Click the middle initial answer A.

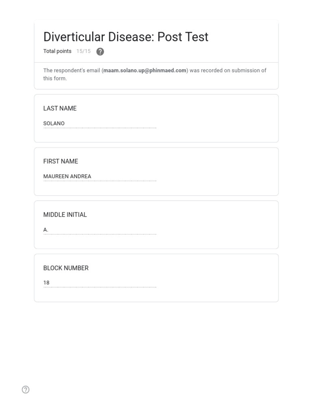click(46, 230)
